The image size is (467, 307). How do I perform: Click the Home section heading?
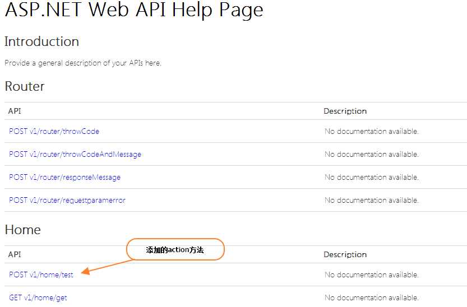pyautogui.click(x=22, y=230)
